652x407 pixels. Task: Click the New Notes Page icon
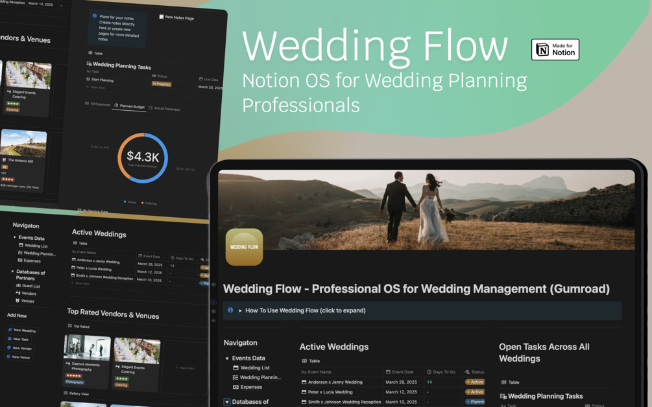pos(161,17)
